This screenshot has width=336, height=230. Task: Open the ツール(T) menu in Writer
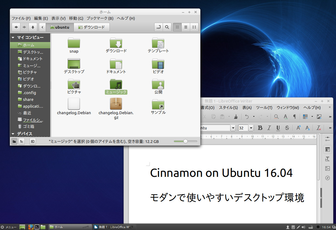coord(264,107)
